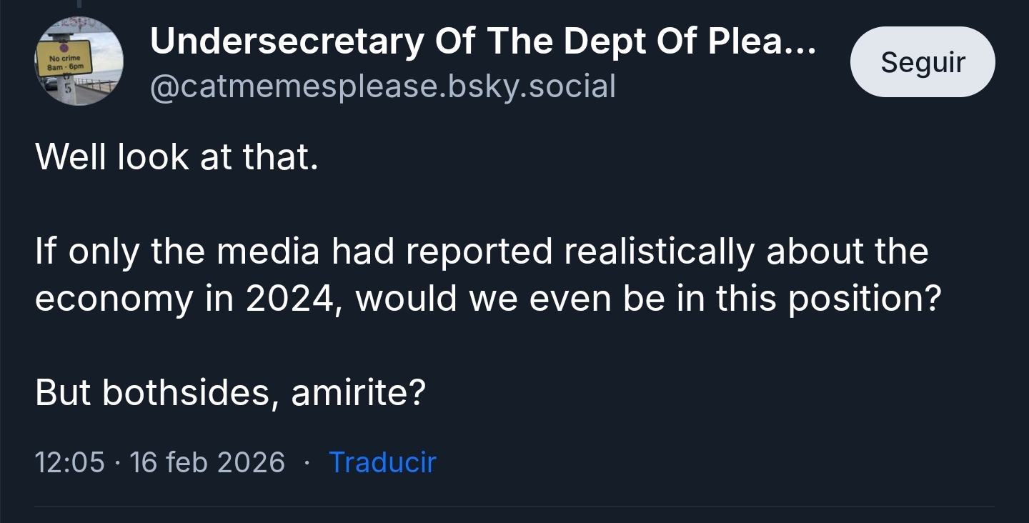Click the thread connector line above avatar
The width and height of the screenshot is (1029, 523).
[x=79, y=6]
